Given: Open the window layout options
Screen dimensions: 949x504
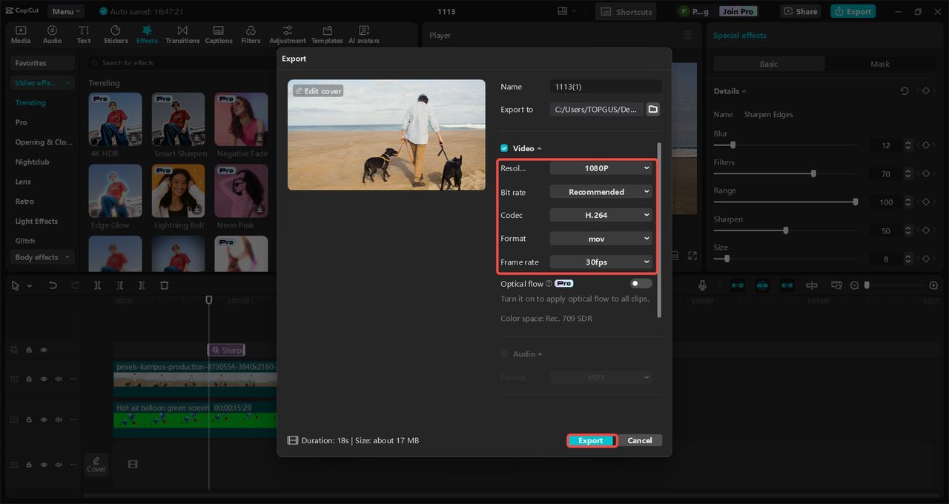Looking at the screenshot, I should click(x=567, y=11).
